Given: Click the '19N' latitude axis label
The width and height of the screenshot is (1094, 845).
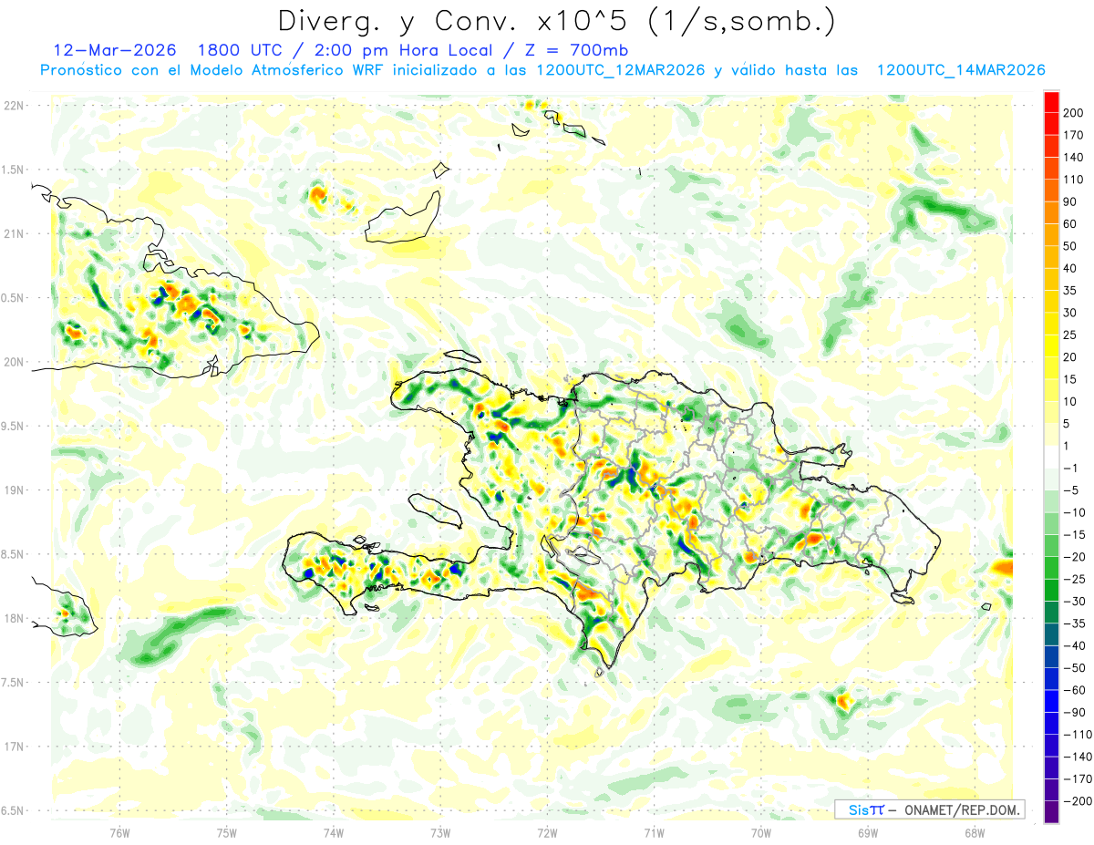Looking at the screenshot, I should pos(13,490).
